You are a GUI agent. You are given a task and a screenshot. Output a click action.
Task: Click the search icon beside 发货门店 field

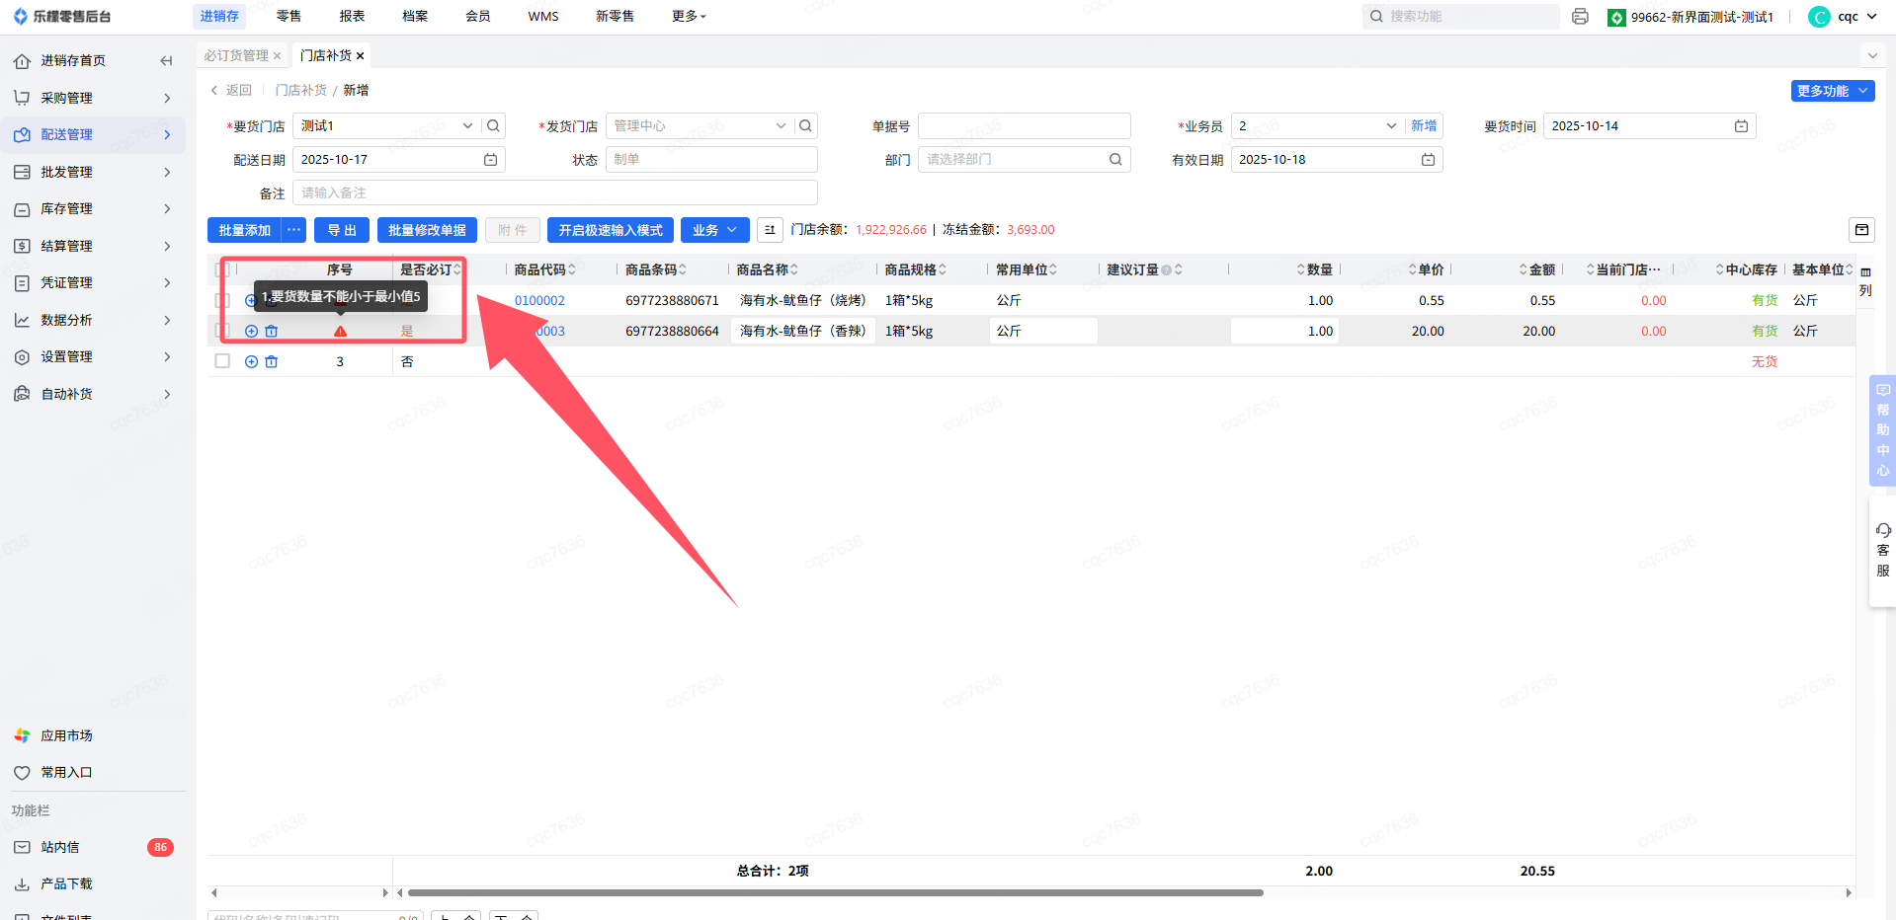tap(805, 126)
